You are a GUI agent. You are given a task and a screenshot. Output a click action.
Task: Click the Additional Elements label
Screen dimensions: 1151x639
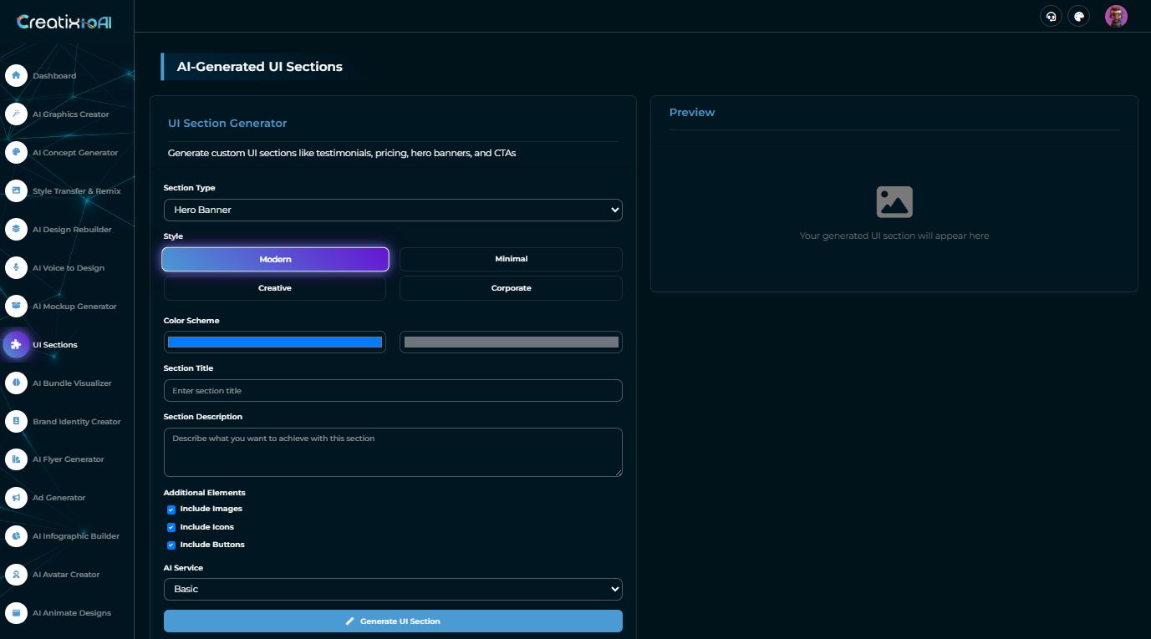(205, 493)
